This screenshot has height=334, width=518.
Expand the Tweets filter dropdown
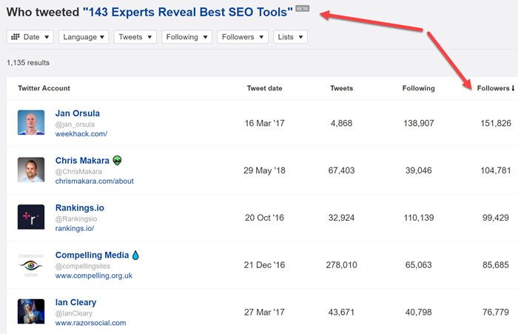click(x=135, y=36)
